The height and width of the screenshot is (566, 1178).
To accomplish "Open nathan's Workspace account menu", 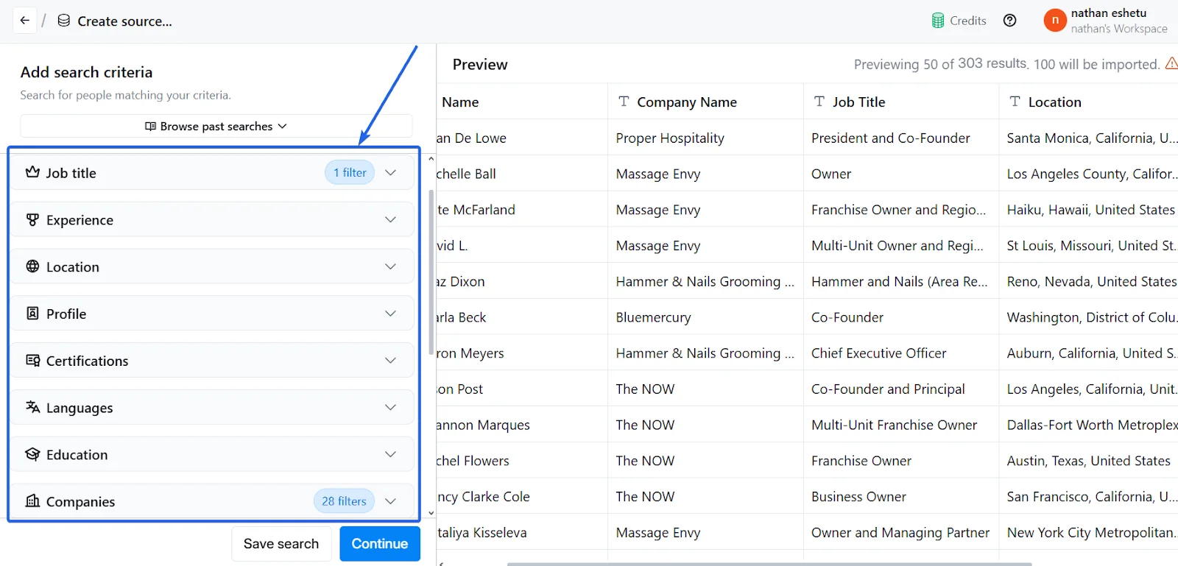I will pos(1106,21).
